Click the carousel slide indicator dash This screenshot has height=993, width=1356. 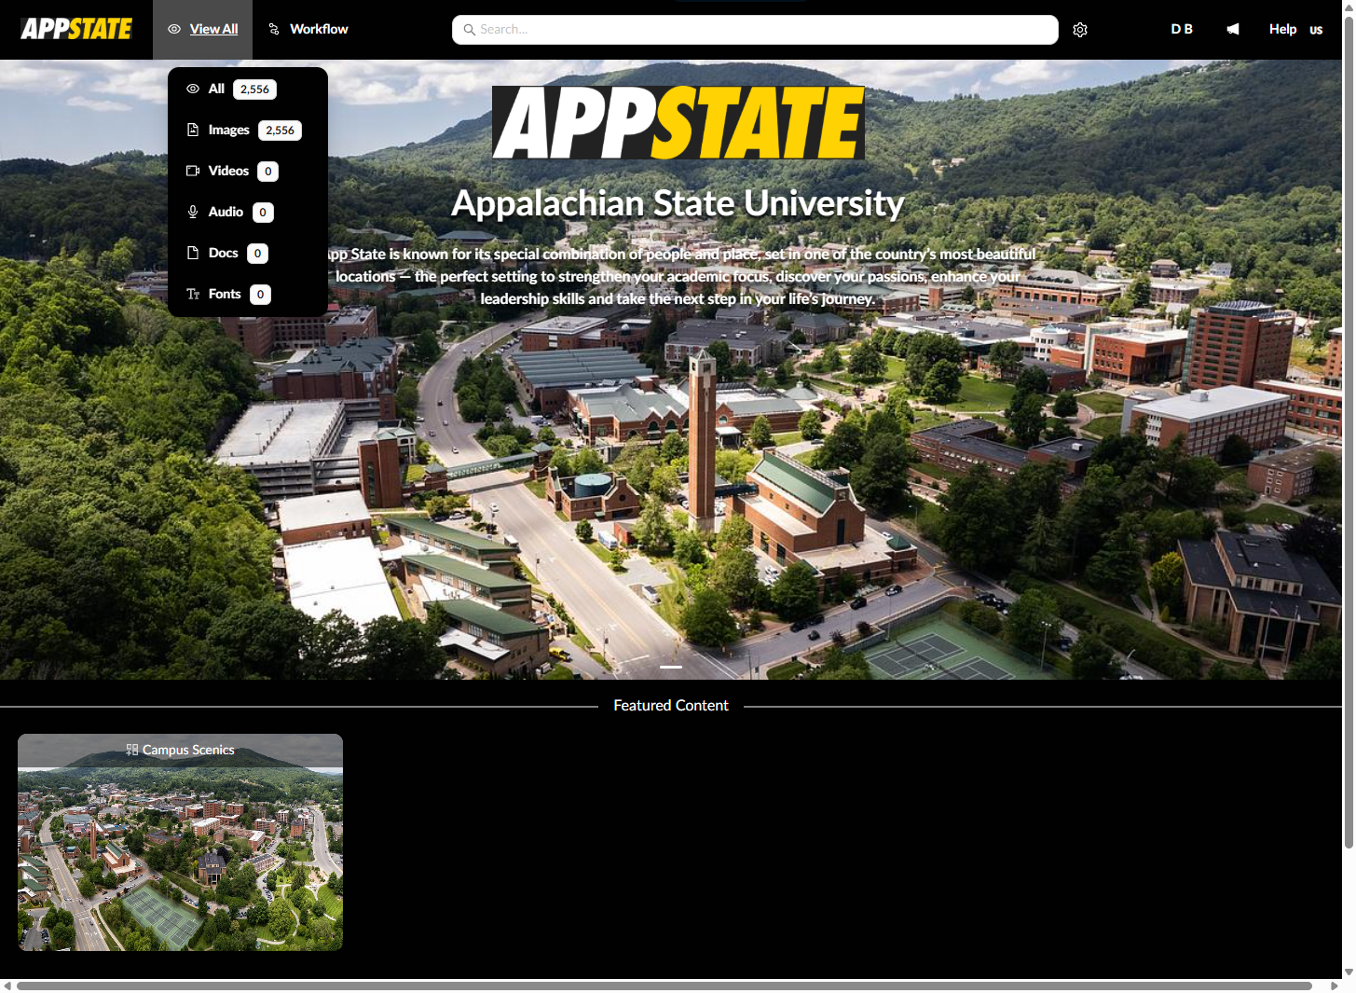point(671,667)
